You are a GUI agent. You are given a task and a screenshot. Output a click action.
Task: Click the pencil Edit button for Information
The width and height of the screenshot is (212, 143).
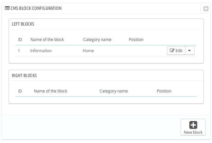(176, 51)
